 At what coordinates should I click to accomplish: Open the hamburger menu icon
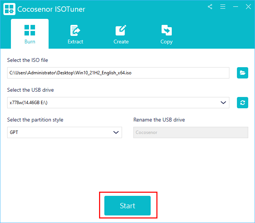click(223, 7)
